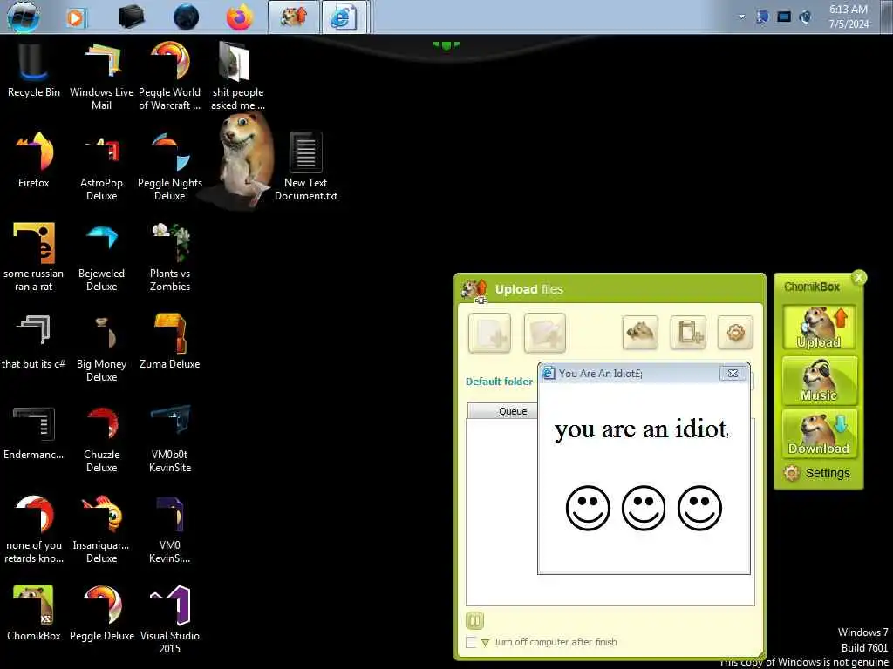The height and width of the screenshot is (669, 893).
Task: Click the monitor icon in the system tray
Action: (x=784, y=17)
